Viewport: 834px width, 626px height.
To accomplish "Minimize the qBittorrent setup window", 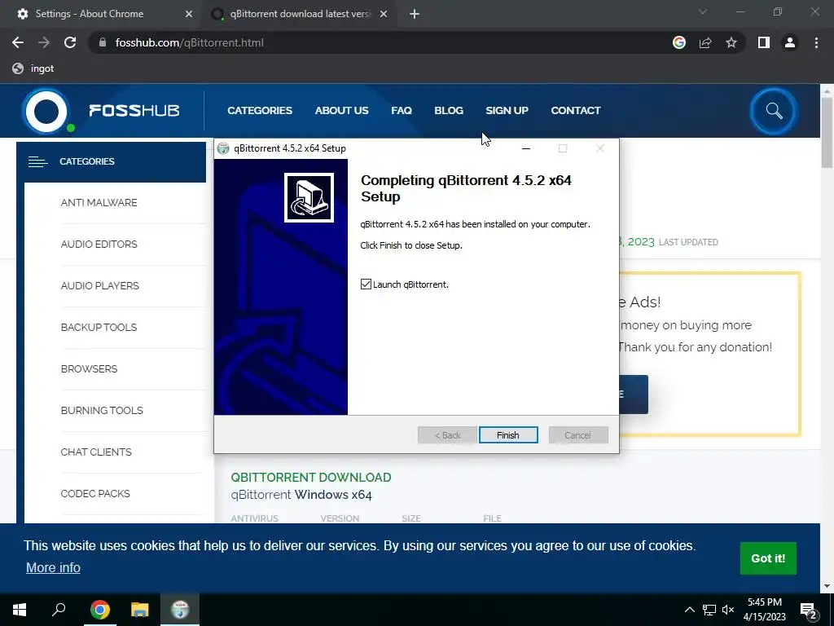I will point(526,148).
